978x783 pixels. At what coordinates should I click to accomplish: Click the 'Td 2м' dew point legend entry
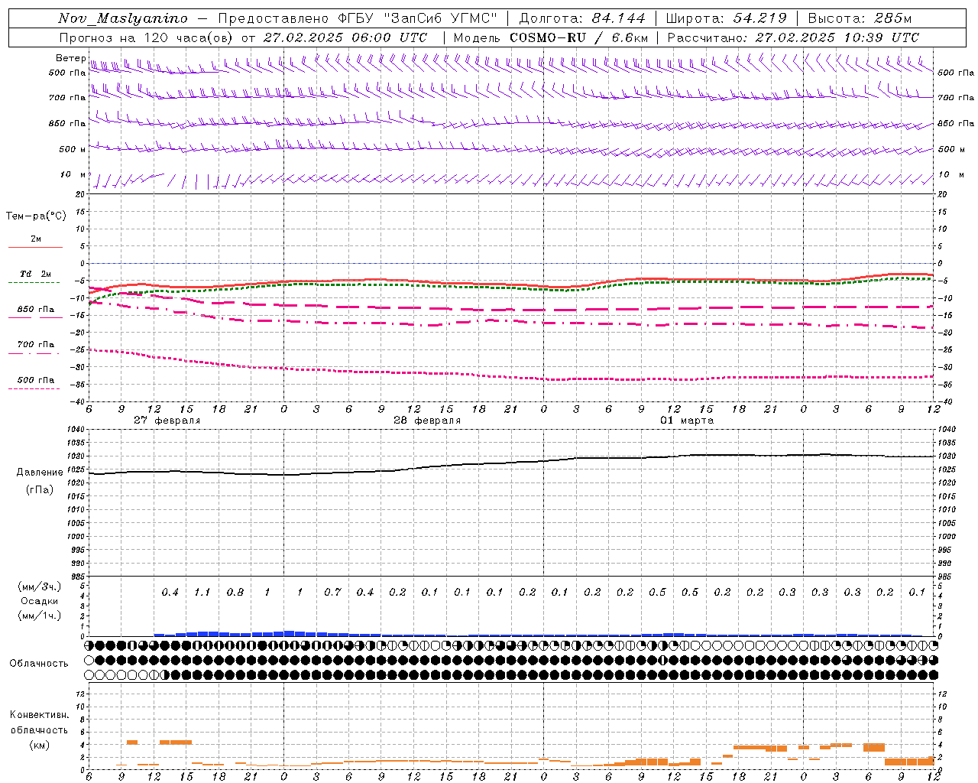click(x=35, y=274)
